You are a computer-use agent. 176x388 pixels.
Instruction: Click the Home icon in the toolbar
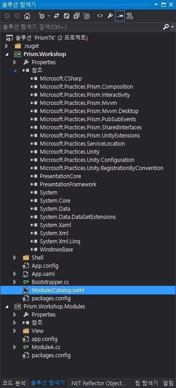pos(27,16)
